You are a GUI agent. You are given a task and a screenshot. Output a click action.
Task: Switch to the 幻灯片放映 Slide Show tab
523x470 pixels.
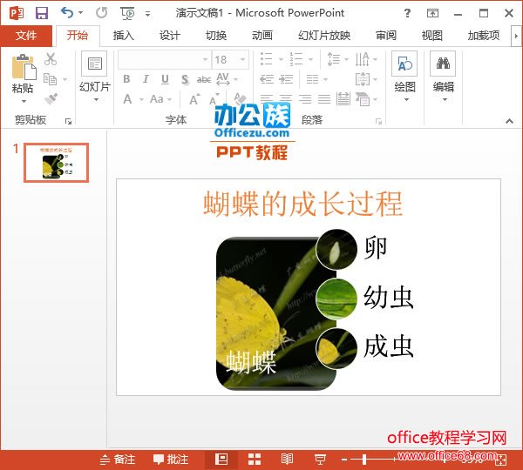click(324, 36)
